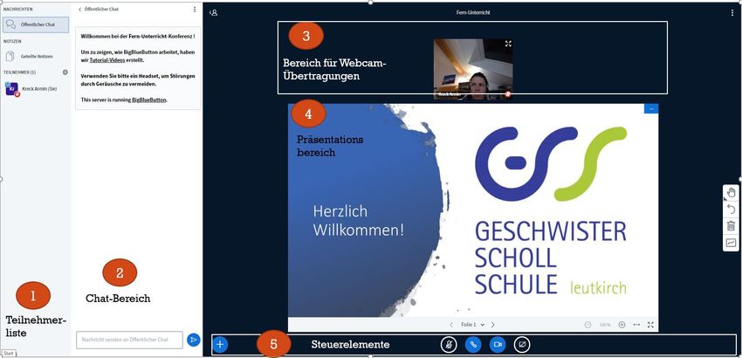Click the blue phone audio button

(x=472, y=345)
